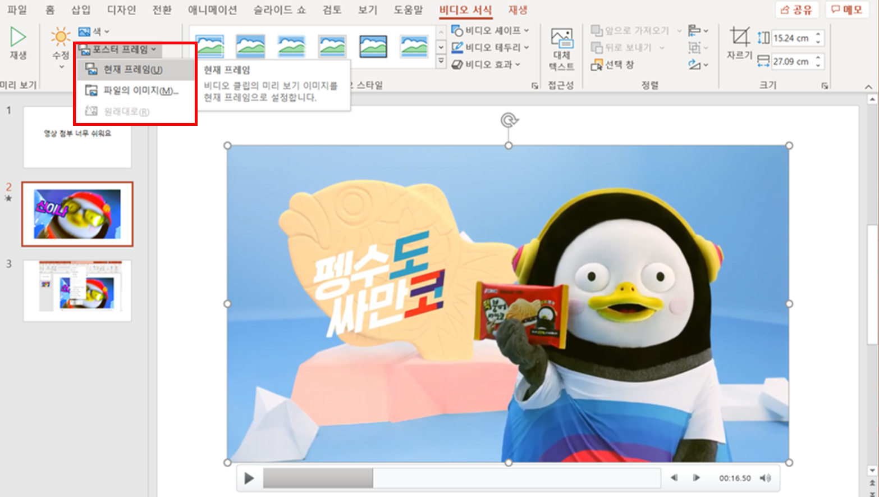Open the 홈 tab
This screenshot has height=497, width=879.
coord(50,10)
